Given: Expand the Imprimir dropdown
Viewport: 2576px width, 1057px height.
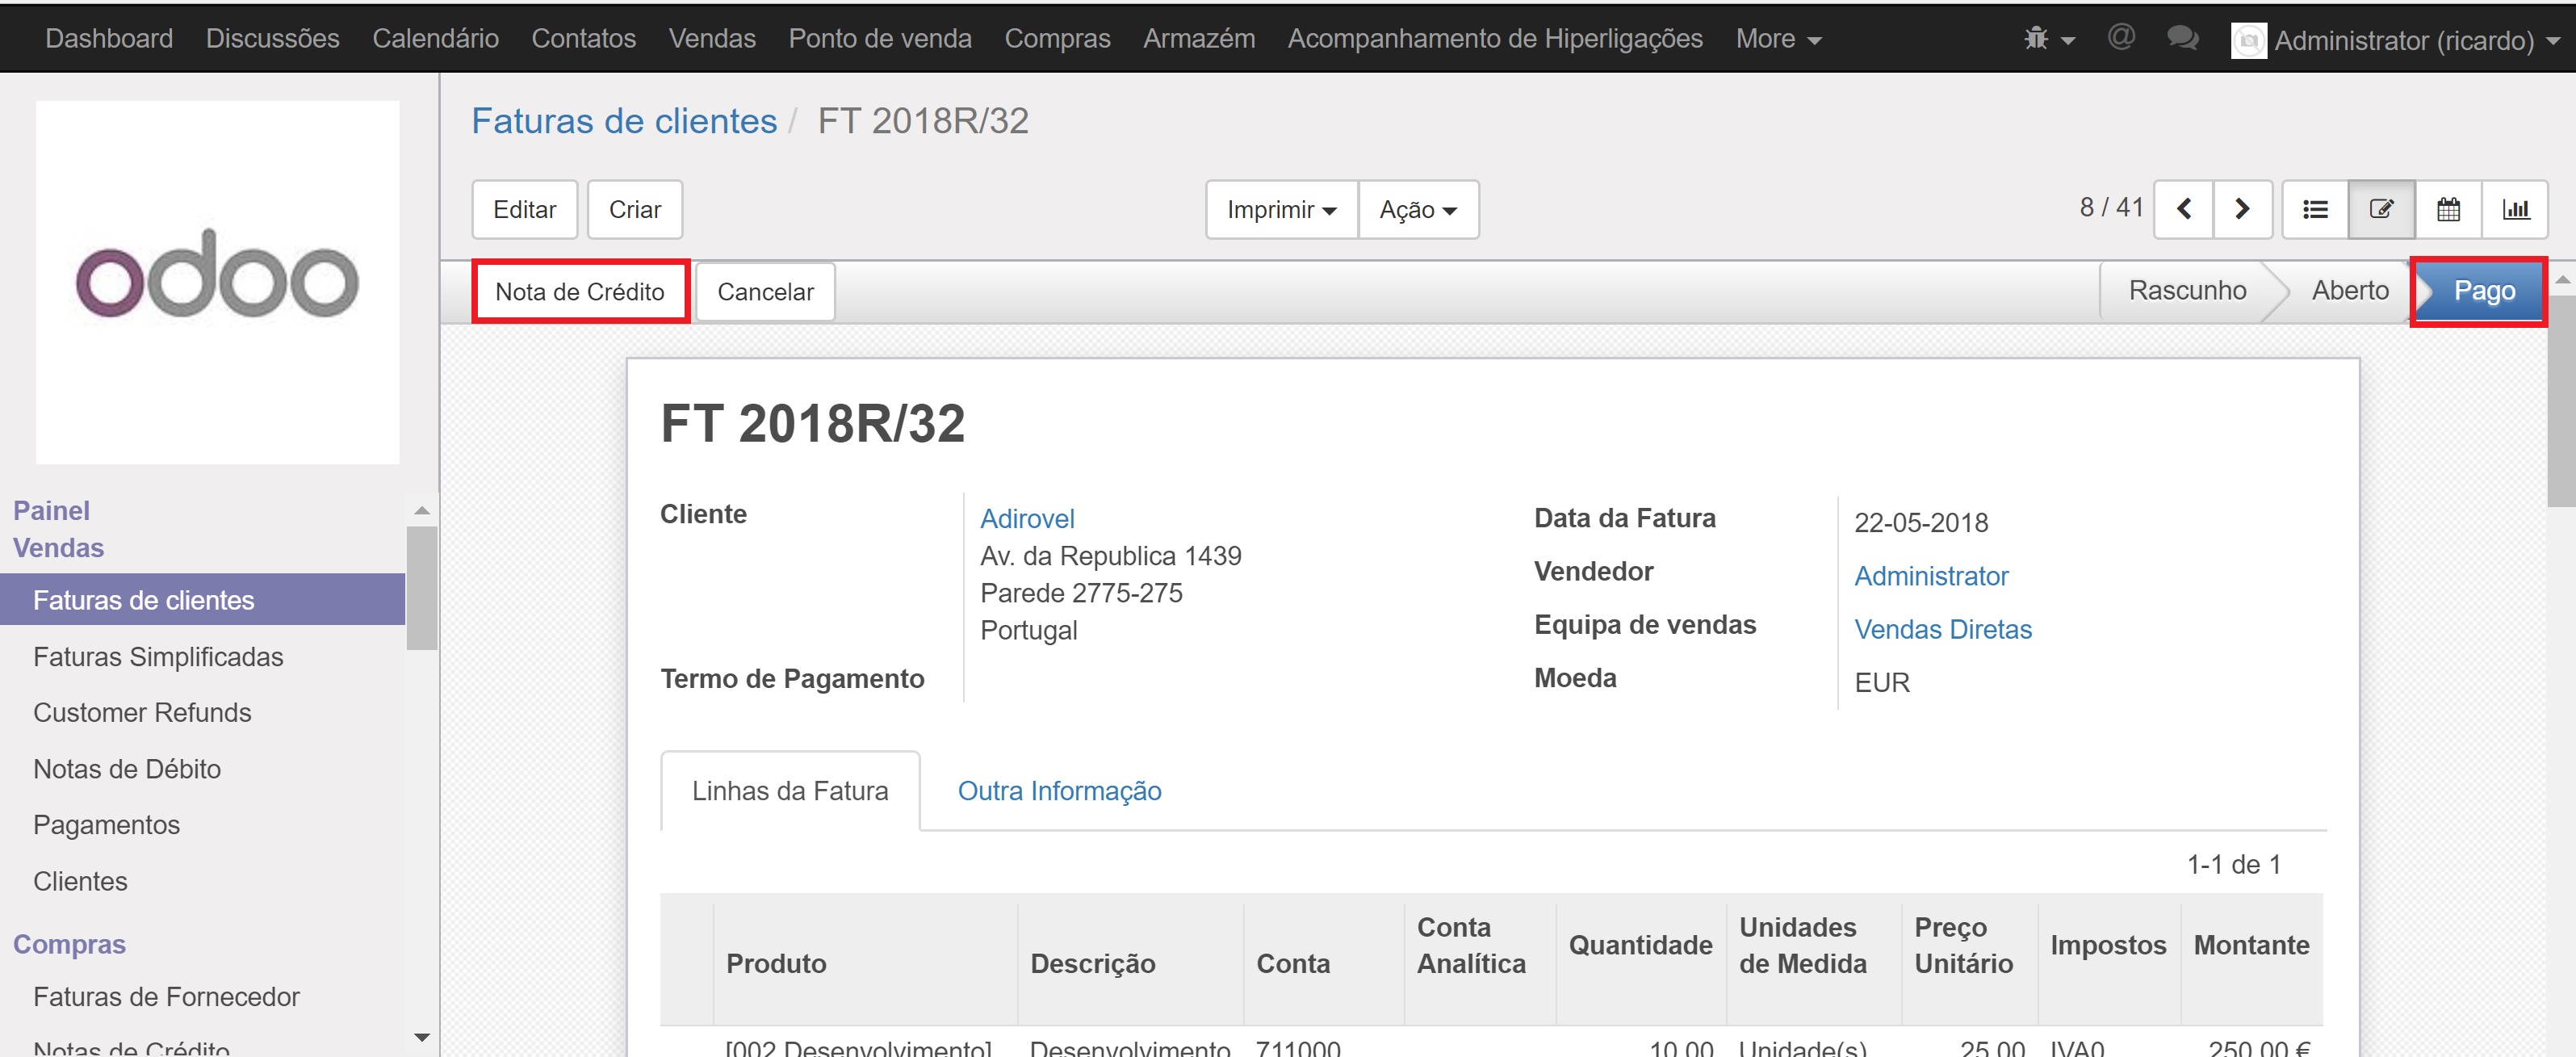Looking at the screenshot, I should coord(1281,210).
